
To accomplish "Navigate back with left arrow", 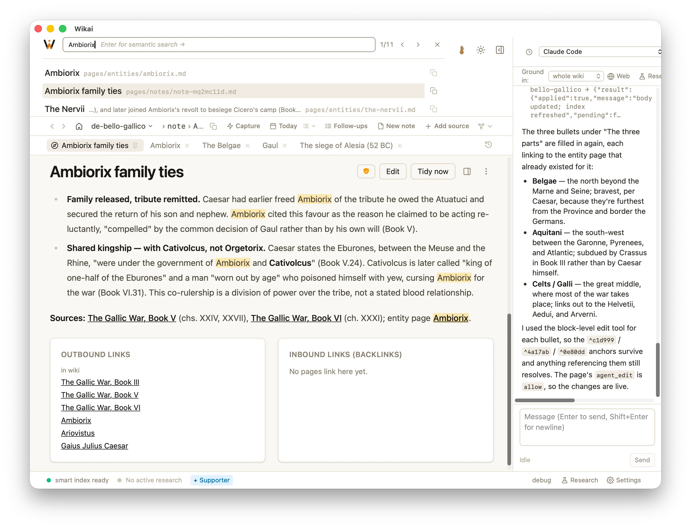I will coord(52,126).
